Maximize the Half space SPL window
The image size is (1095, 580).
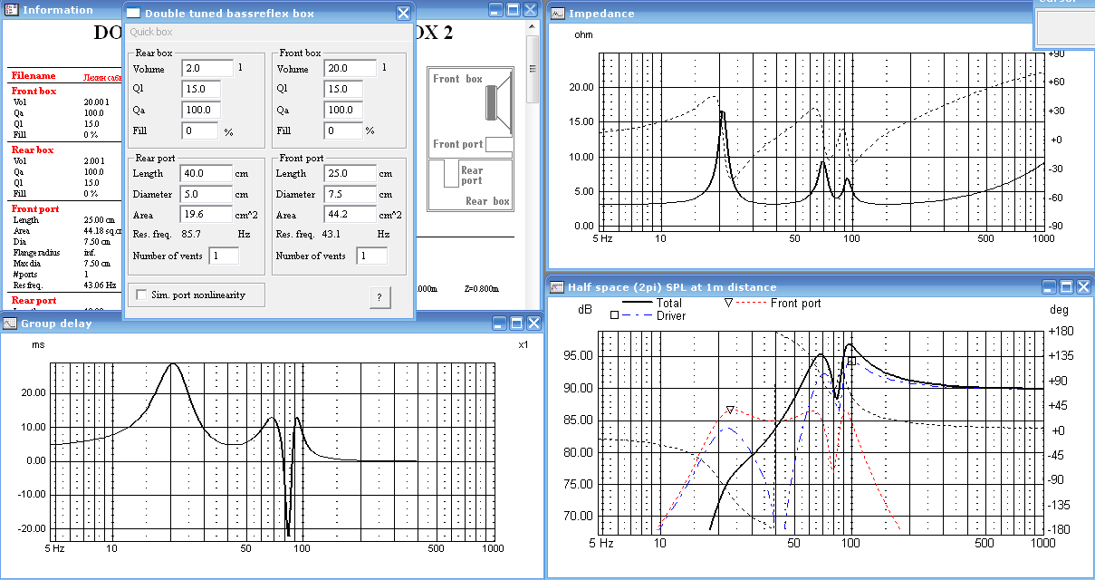[1066, 286]
